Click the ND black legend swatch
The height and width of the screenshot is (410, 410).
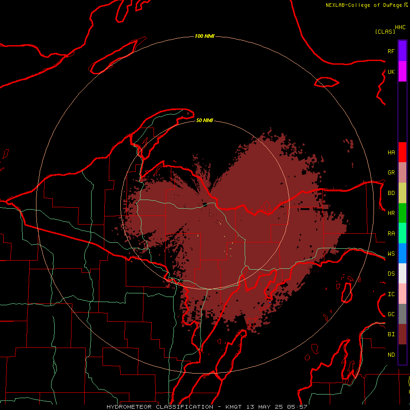coord(402,354)
